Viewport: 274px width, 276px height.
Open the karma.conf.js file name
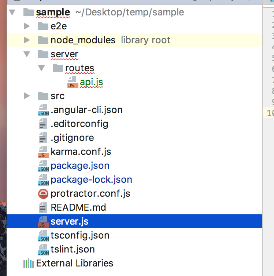tap(81, 152)
